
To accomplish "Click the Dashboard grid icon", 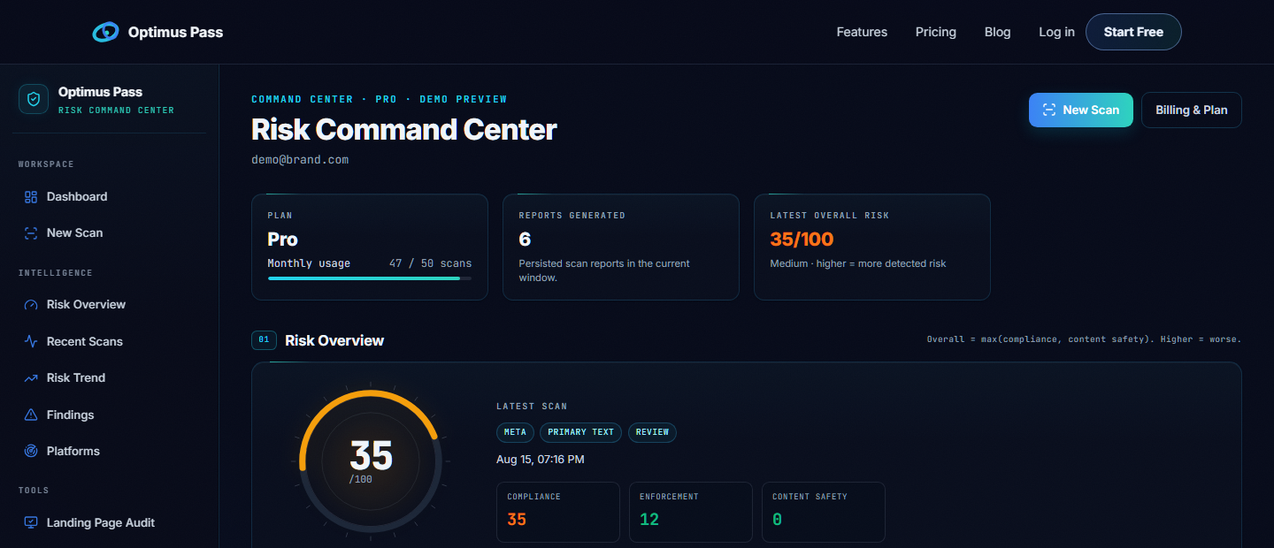I will (31, 197).
